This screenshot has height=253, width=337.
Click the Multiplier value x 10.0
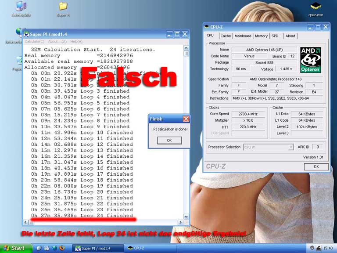click(248, 120)
